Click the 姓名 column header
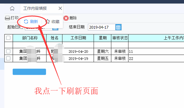Image resolution: width=184 pixels, height=108 pixels. click(54, 38)
